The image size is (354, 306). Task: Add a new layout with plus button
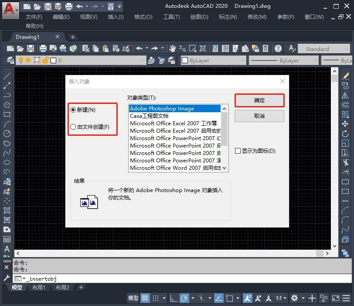[81, 287]
